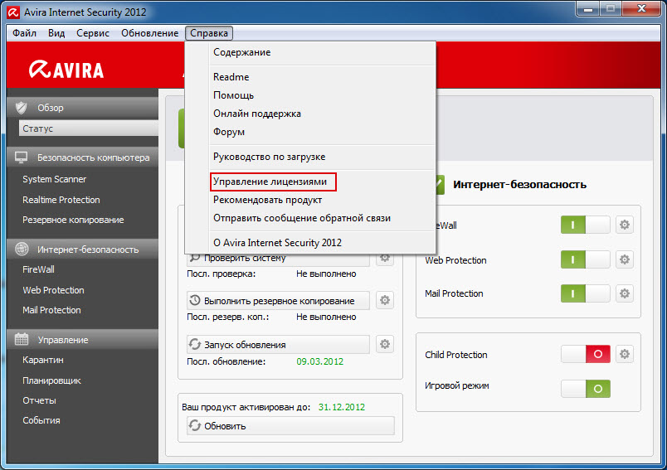Minimize the Avira window
This screenshot has width=667, height=470.
[588, 9]
